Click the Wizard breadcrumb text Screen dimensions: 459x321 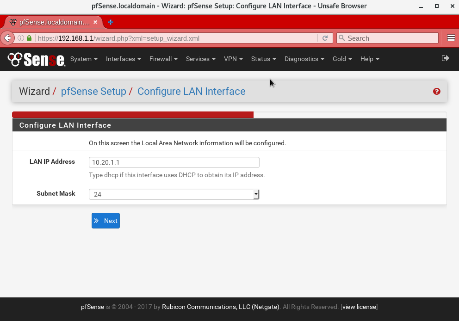coord(35,91)
